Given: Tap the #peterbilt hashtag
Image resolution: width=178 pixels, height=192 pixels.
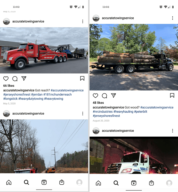Looking at the screenshot, I should [140, 112].
